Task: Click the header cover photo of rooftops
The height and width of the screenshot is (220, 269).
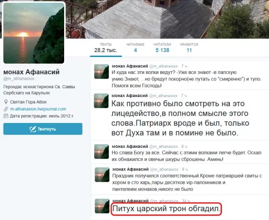Action: [x=167, y=19]
